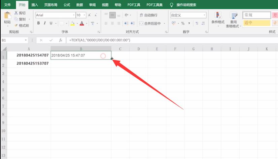This screenshot has height=159, width=278.
Task: Click the Insert Function fx icon
Action: pos(61,40)
